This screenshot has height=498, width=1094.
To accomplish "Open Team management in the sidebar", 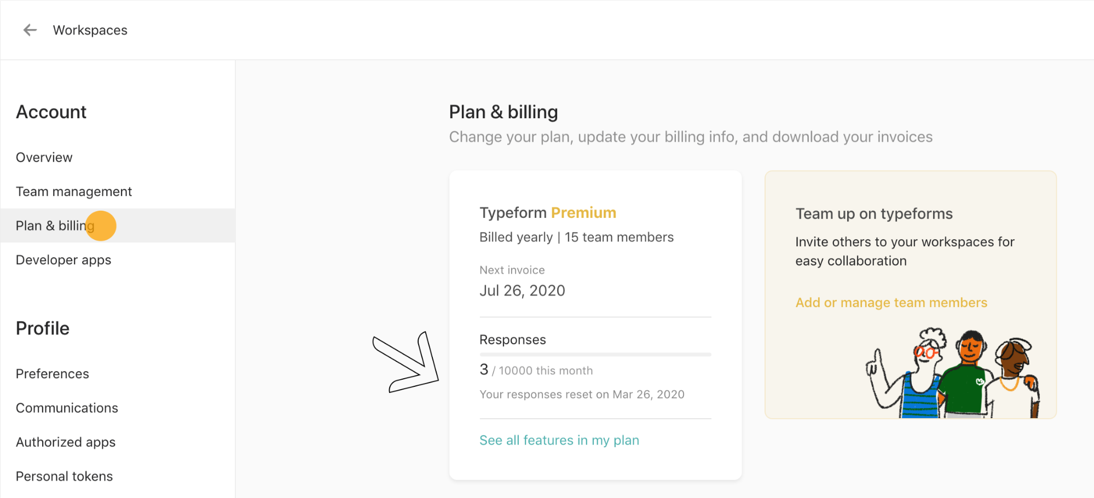I will [74, 192].
